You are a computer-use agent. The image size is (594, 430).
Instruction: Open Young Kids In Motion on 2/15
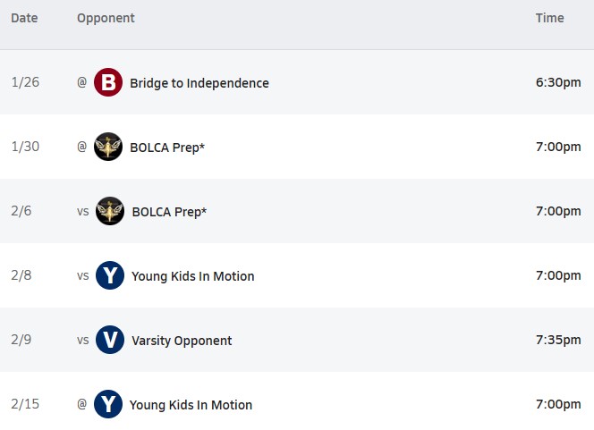coord(191,405)
